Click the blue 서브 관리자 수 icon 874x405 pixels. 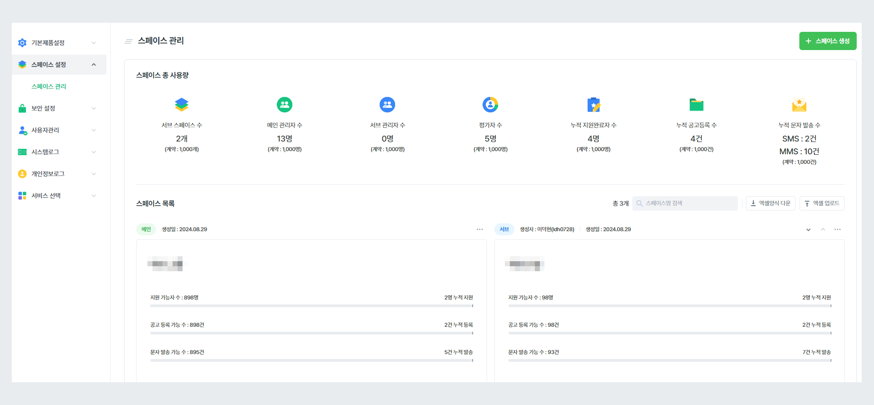(x=387, y=105)
